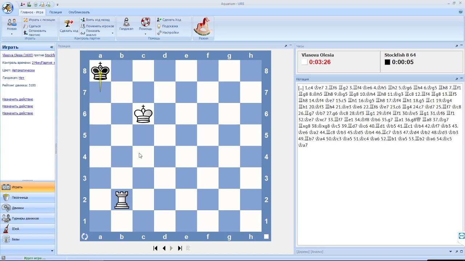The width and height of the screenshot is (465, 261).
Task: Go to the first move
Action: point(155,248)
